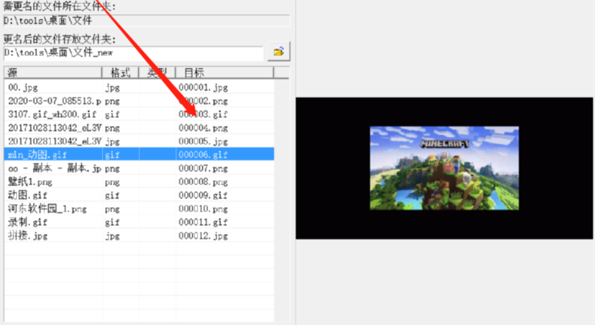This screenshot has width=595, height=325.
Task: Select the highlighted min_动图.gif row
Action: pos(139,155)
